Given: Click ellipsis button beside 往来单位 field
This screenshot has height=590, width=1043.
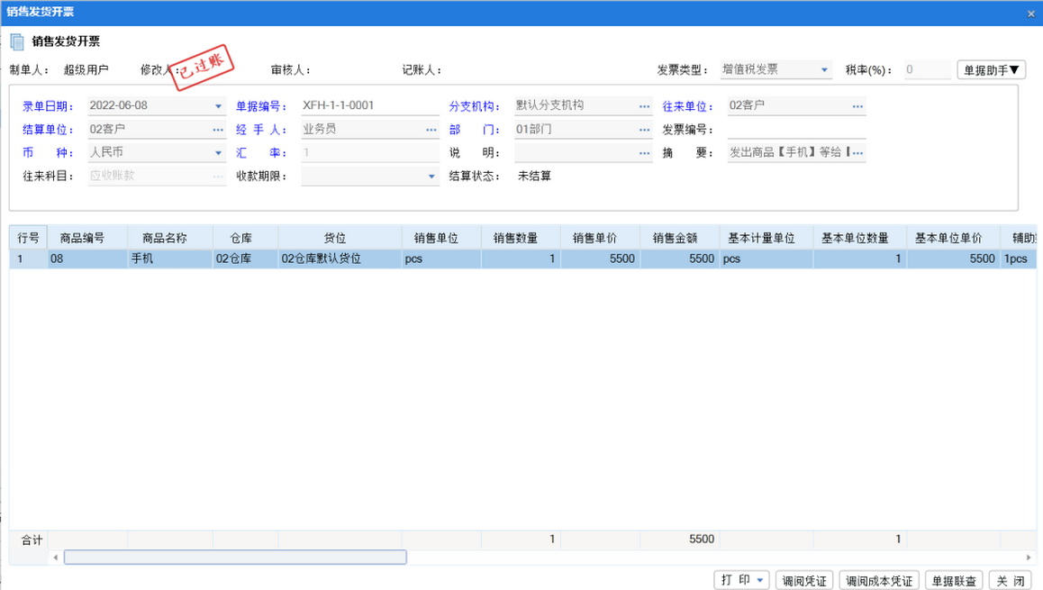Looking at the screenshot, I should [857, 106].
